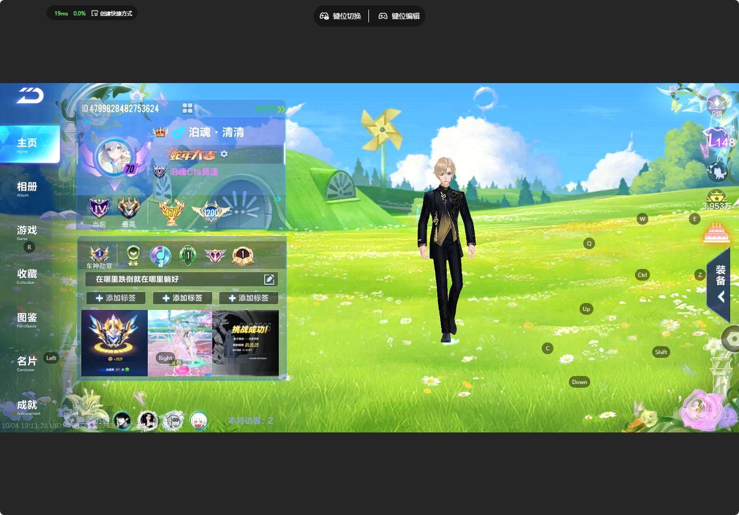Expand the 装备 equipment side panel
The width and height of the screenshot is (739, 515).
(x=720, y=285)
